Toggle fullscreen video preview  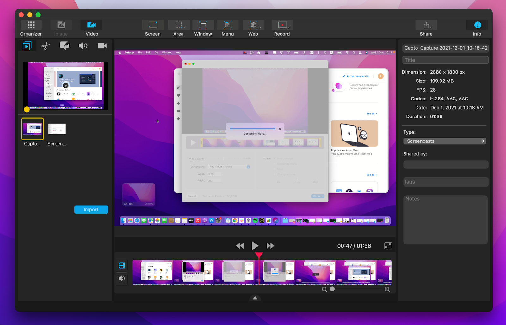(388, 245)
